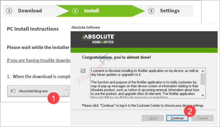Click the AbsoluteSetup.exe file icon
This screenshot has height=127, width=220.
pos(13,91)
